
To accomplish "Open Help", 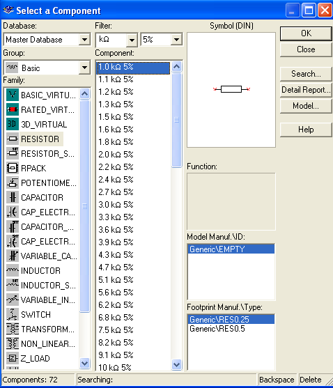I will tap(306, 130).
